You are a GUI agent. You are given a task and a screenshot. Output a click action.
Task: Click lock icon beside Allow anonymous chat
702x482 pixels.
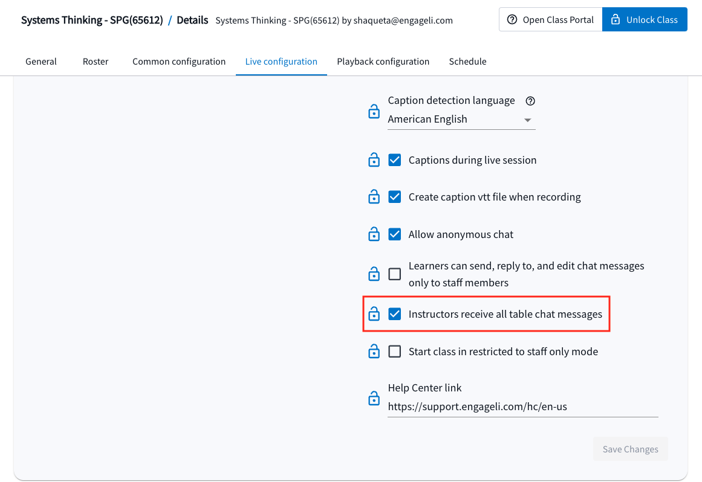[374, 234]
